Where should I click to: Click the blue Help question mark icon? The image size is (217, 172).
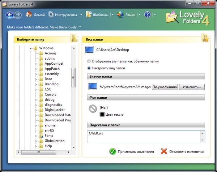click(x=147, y=15)
